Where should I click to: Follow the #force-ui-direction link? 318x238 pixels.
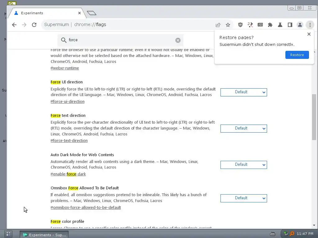[x=67, y=101]
